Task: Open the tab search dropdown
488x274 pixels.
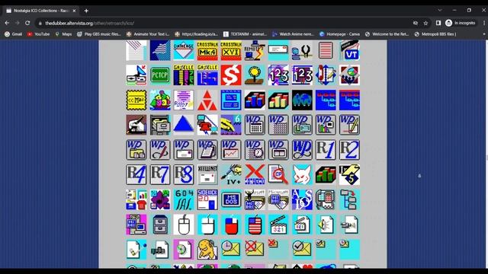Action: (x=440, y=10)
